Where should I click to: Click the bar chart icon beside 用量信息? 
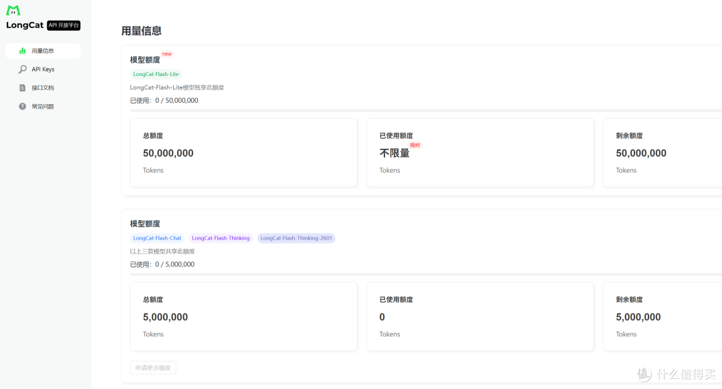[x=22, y=51]
